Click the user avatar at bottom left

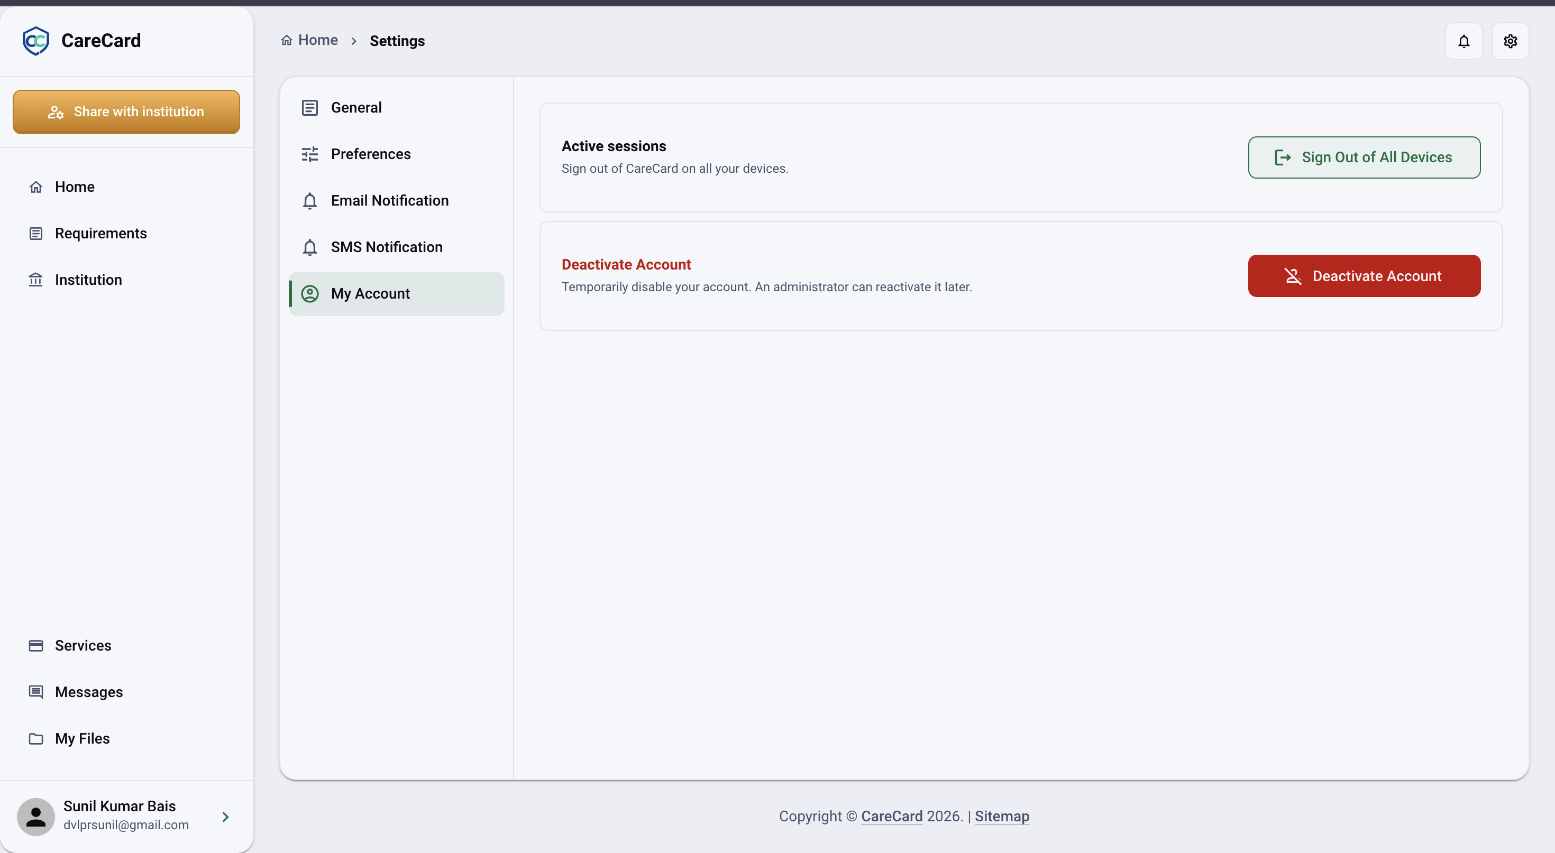point(35,816)
